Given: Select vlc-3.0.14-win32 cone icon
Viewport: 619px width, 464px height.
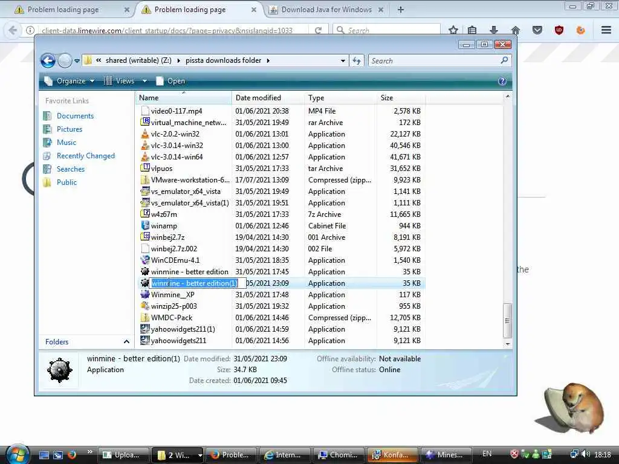Looking at the screenshot, I should click(145, 146).
